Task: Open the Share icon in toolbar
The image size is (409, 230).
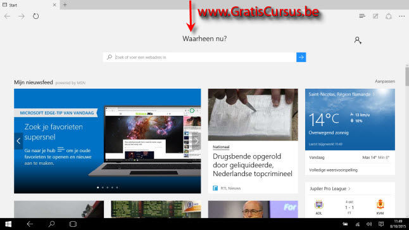Action: 389,16
